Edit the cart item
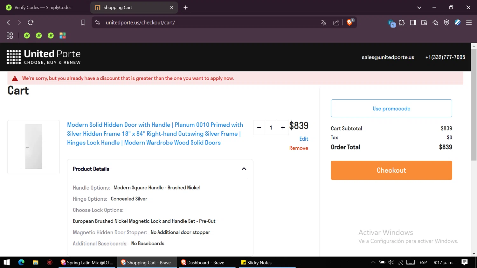 pos(304,139)
